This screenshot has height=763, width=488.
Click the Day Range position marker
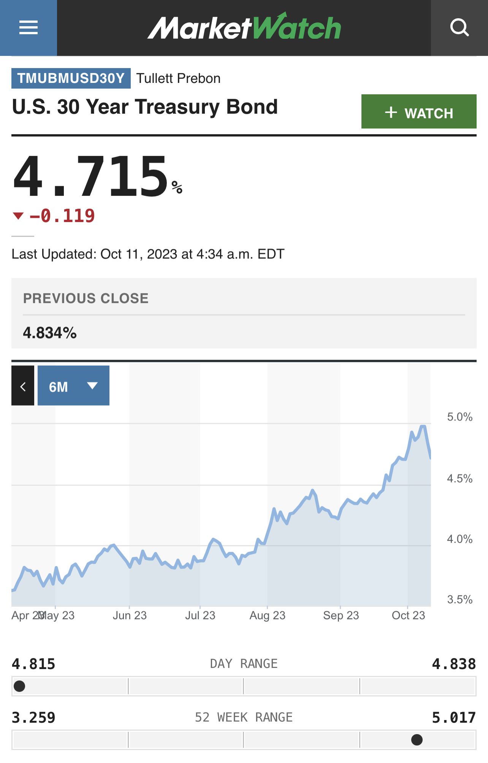coord(19,686)
